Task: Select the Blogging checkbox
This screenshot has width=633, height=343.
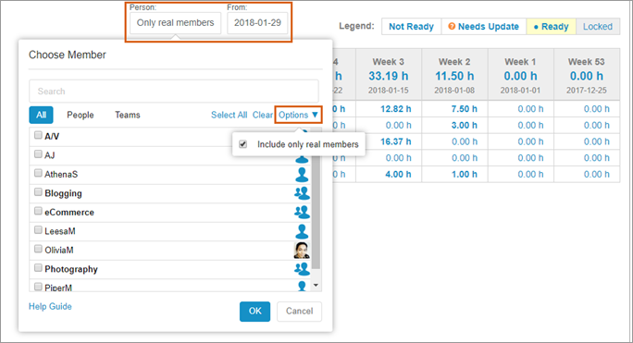Action: click(x=38, y=191)
